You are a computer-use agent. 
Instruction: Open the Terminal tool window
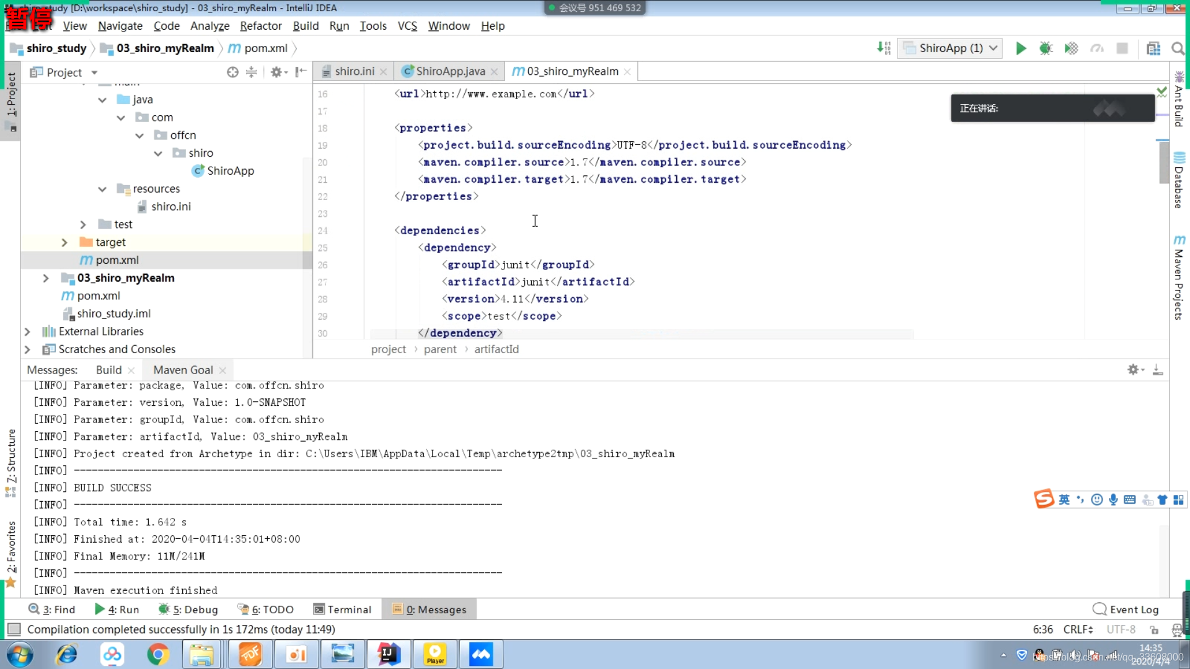pos(342,610)
